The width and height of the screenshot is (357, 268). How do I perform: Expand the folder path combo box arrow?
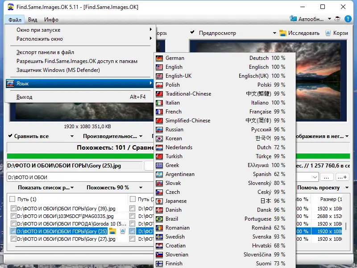pos(315,177)
